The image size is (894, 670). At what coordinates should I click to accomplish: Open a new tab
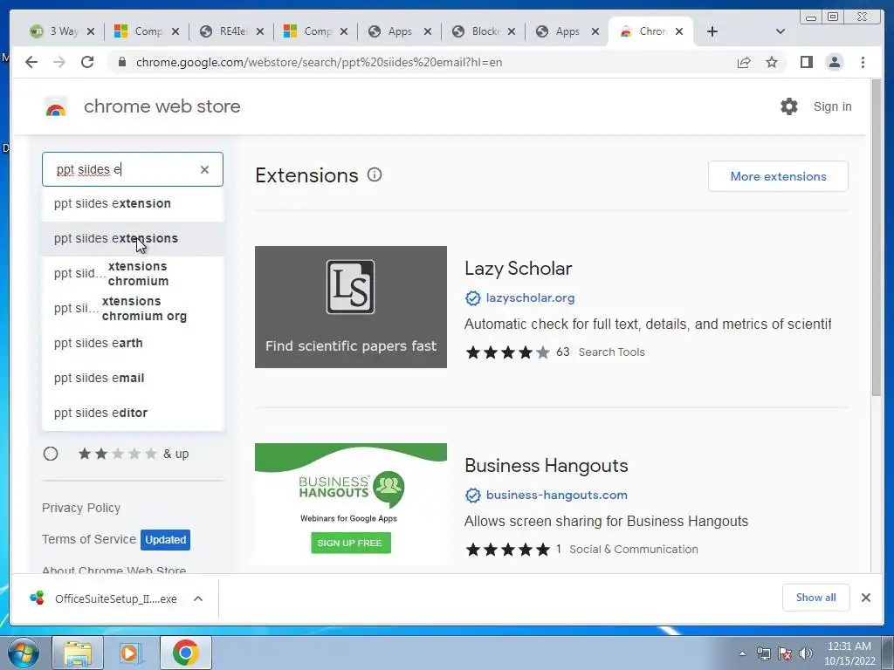coord(712,31)
